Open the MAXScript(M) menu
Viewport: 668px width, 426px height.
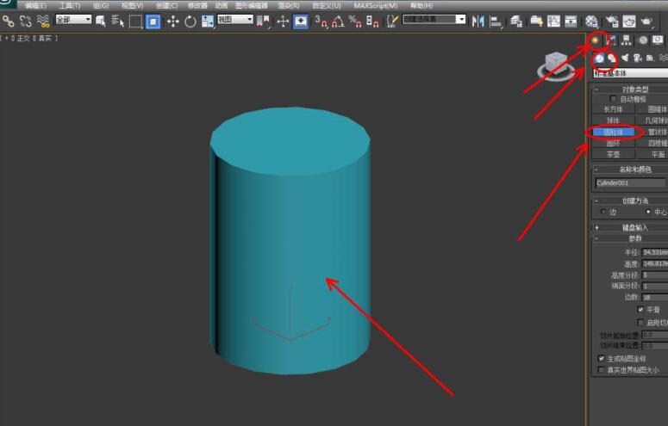coord(375,6)
